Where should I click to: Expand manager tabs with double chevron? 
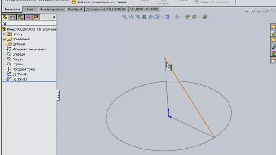54,17
